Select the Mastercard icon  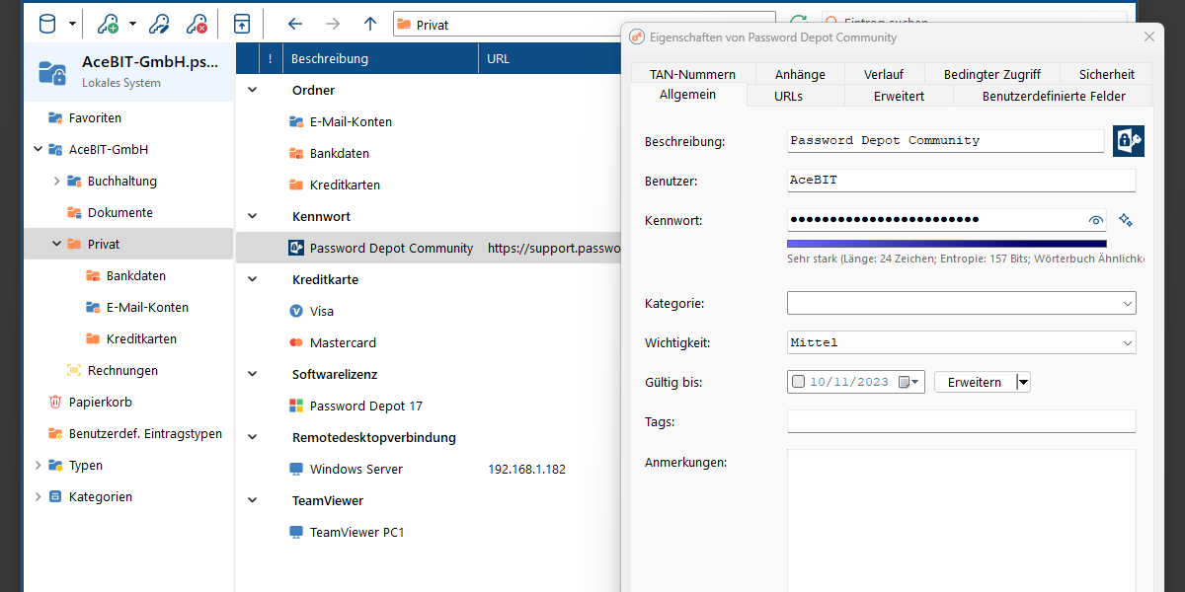296,342
